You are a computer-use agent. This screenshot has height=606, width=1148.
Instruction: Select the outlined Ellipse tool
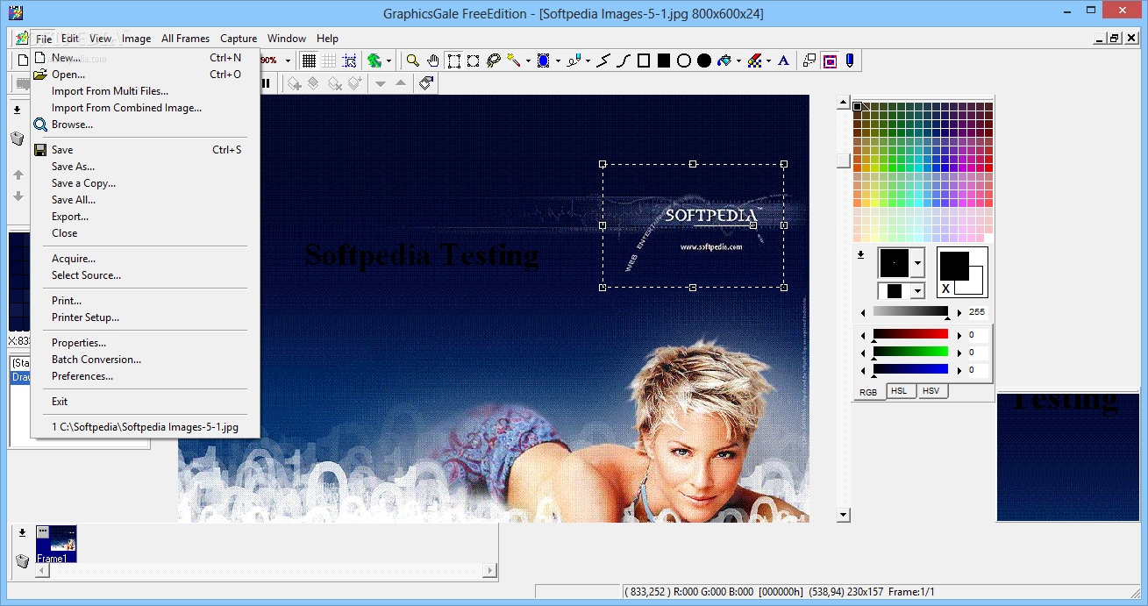684,61
